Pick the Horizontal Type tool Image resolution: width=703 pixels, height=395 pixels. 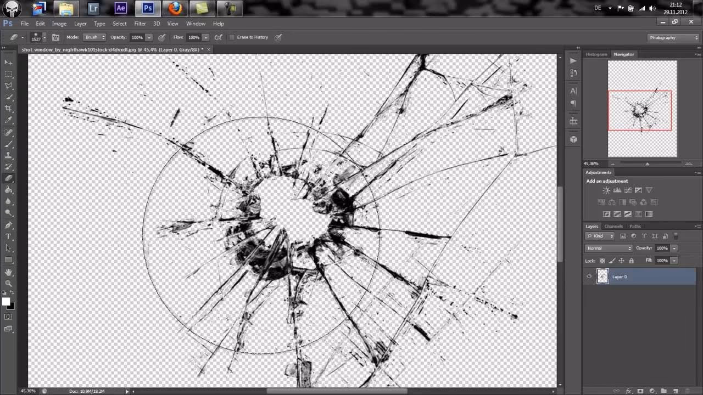pyautogui.click(x=8, y=236)
